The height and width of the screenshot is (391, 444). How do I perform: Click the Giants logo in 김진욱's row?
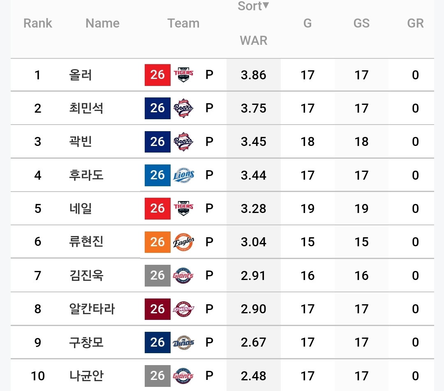pyautogui.click(x=183, y=275)
